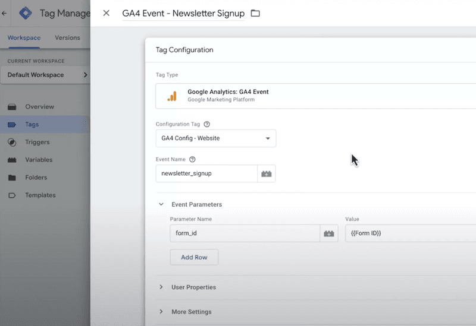This screenshot has width=476, height=326.
Task: Click the {{Form ID}} value field
Action: [411, 233]
